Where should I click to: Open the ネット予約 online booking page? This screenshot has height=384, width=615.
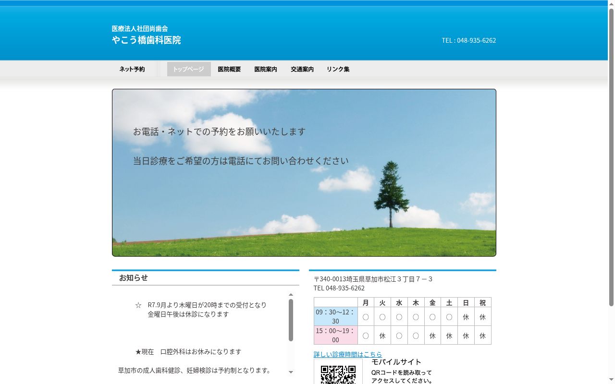(132, 69)
